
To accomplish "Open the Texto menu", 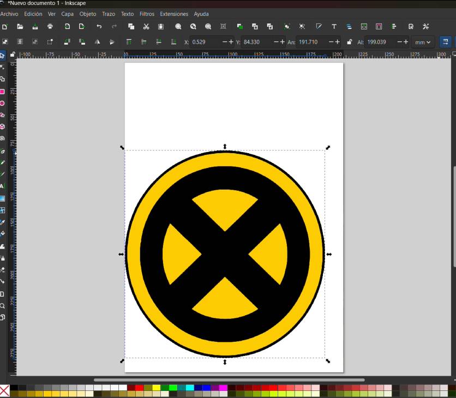I will pyautogui.click(x=127, y=14).
